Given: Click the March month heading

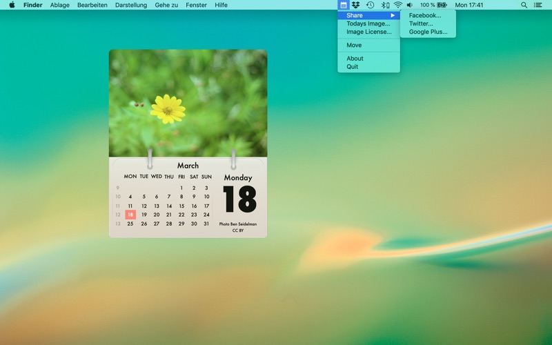Looking at the screenshot, I should coord(188,166).
